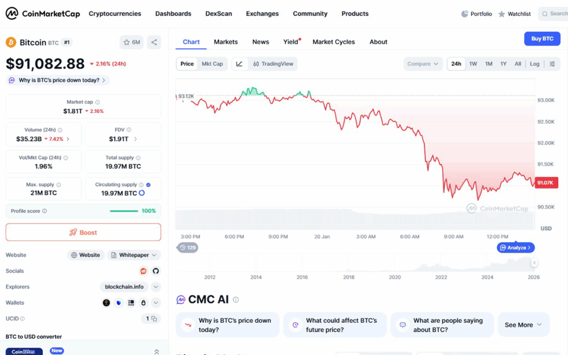568x355 pixels.
Task: Switch chart to Mkt Cap
Action: [x=212, y=64]
